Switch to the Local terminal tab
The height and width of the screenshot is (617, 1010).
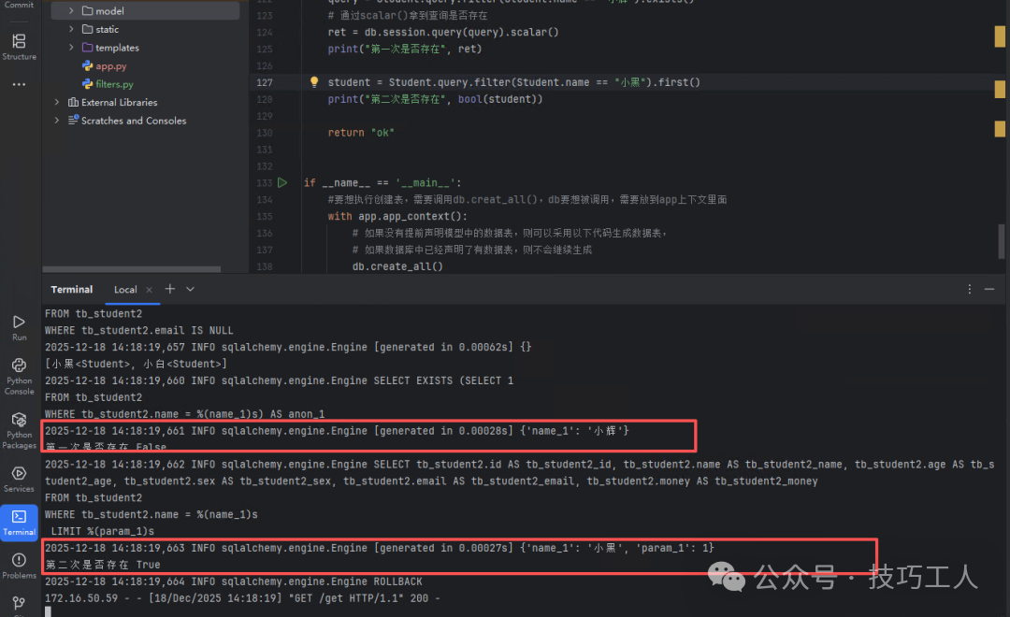125,290
